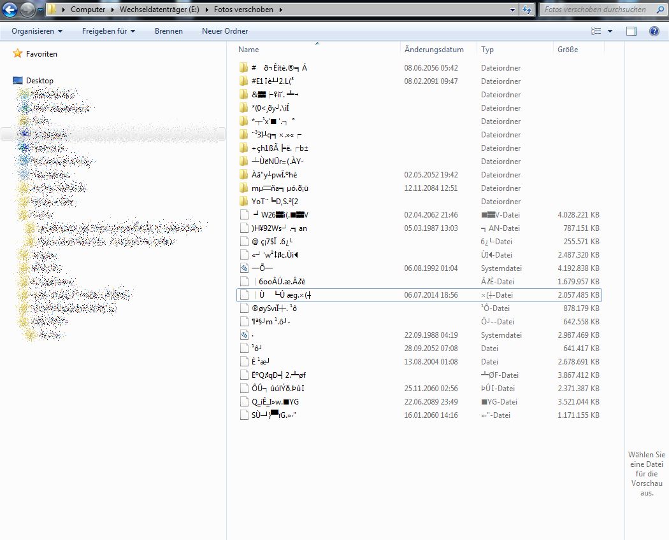Expand the view options dropdown arrow
This screenshot has height=540, width=669.
610,31
